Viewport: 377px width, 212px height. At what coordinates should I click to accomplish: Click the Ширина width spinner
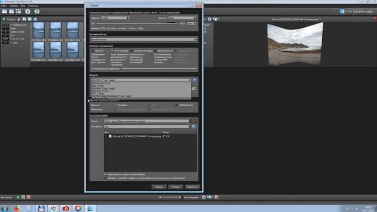115,18
